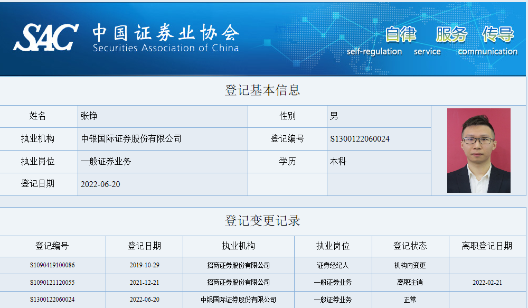Open the registrant's ID photo
This screenshot has width=528, height=308.
pos(478,151)
